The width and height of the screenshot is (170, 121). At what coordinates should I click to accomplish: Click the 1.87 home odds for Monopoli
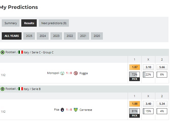(x=135, y=67)
